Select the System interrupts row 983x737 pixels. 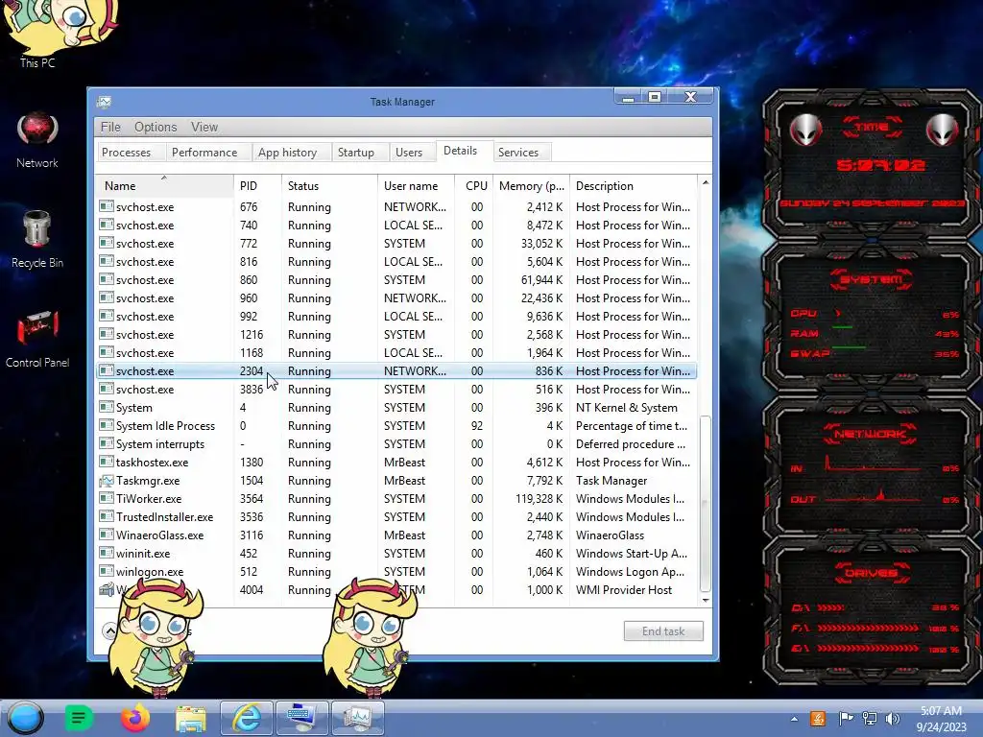pos(396,443)
